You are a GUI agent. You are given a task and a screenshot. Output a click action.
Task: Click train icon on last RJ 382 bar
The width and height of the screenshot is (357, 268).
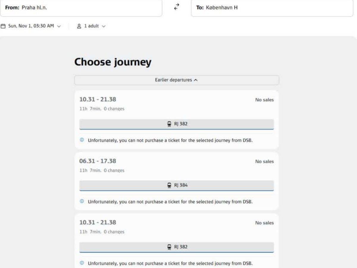[169, 247]
